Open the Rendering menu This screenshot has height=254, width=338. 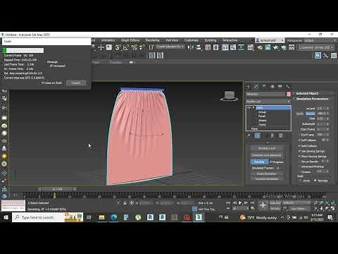[152, 40]
